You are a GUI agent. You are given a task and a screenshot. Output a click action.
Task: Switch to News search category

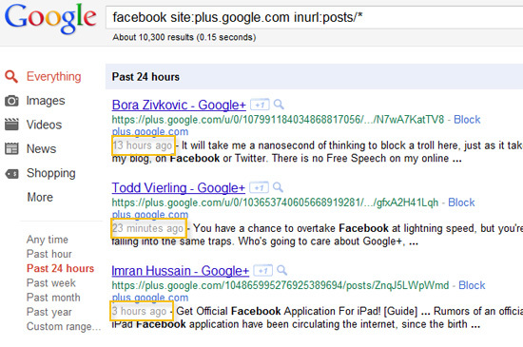point(41,148)
